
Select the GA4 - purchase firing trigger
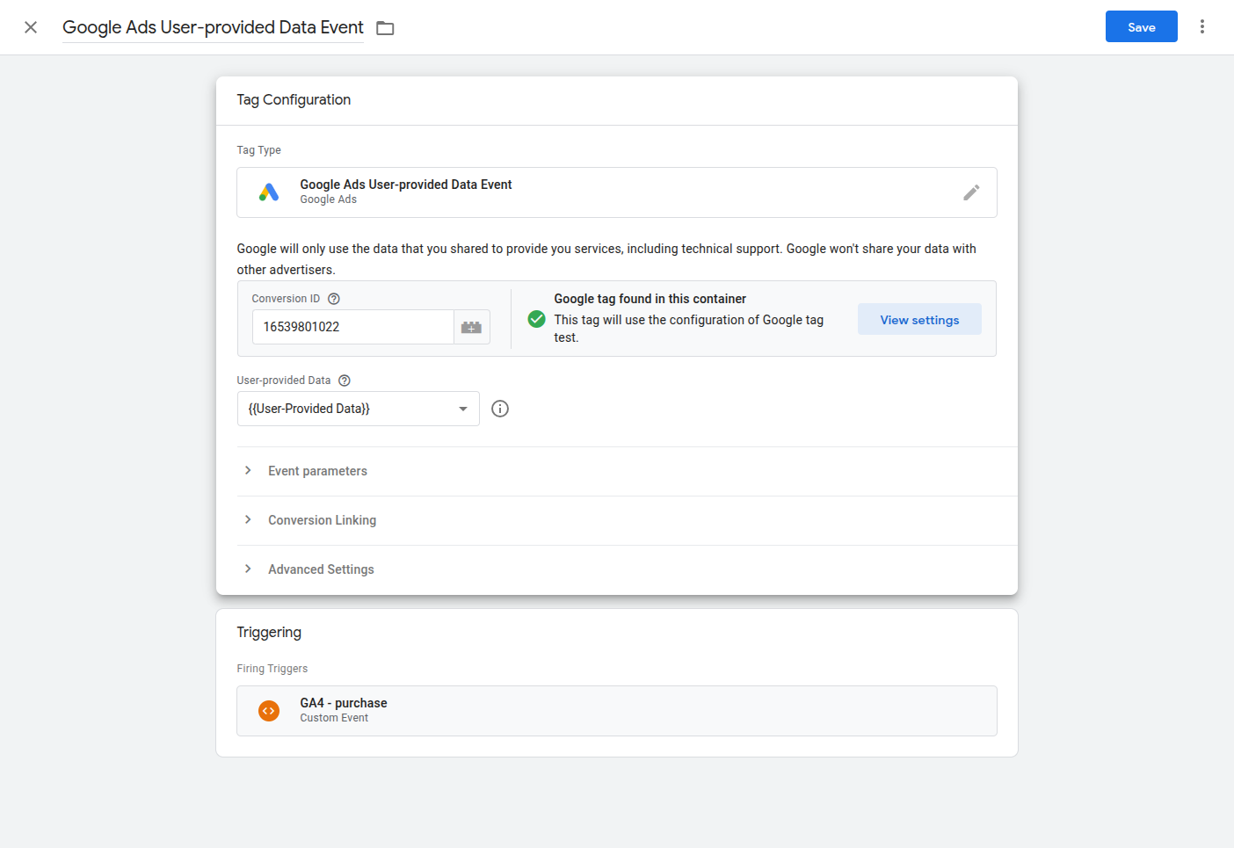[615, 710]
